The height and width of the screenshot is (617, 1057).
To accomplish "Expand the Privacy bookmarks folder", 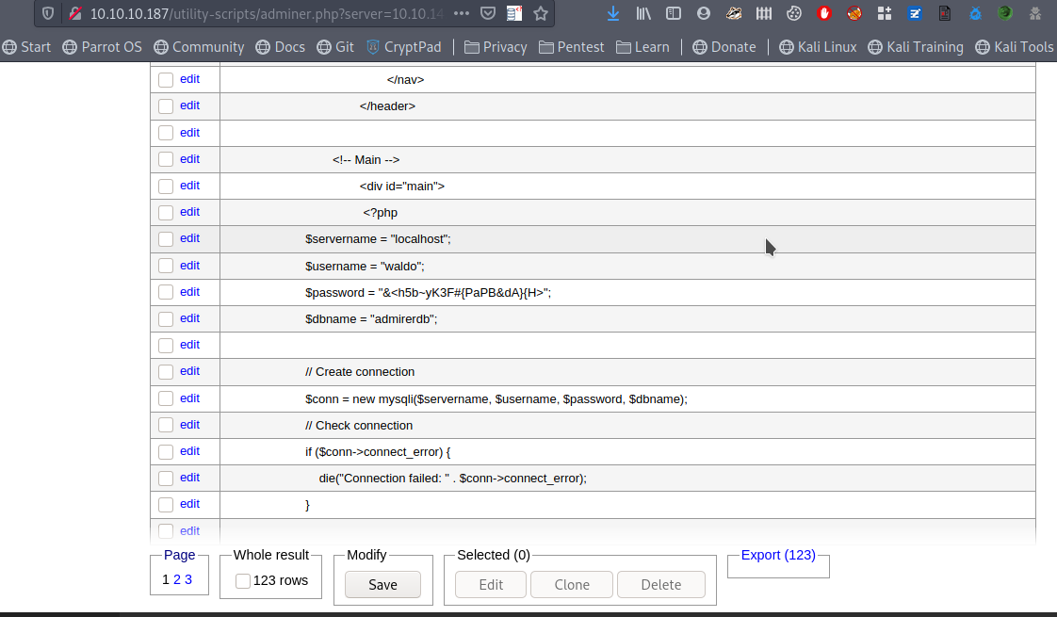I will (x=495, y=47).
